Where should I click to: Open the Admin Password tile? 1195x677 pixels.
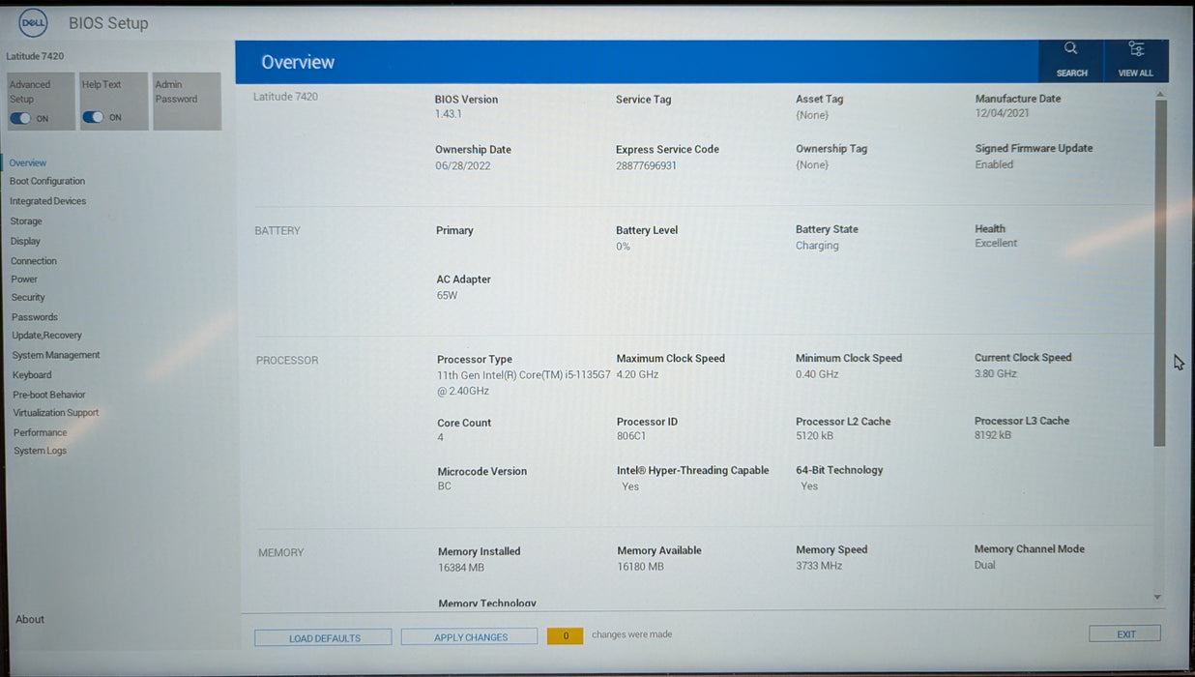pyautogui.click(x=187, y=102)
